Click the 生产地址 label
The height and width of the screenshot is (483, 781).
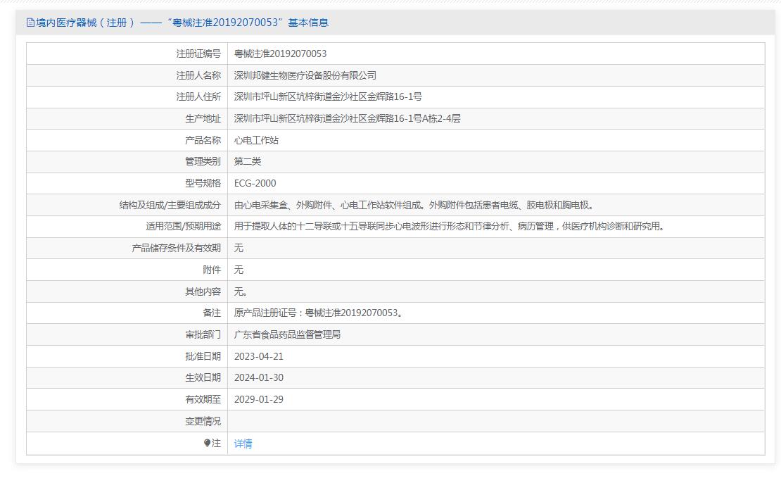tap(203, 118)
